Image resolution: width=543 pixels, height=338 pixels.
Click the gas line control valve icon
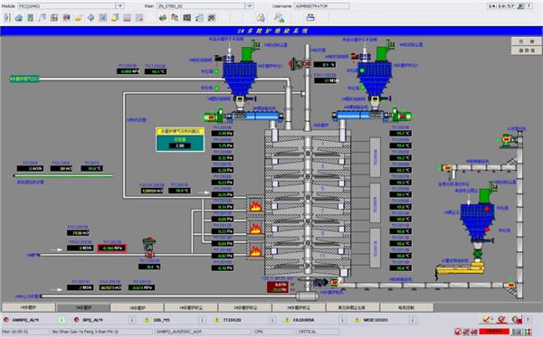pyautogui.click(x=149, y=247)
